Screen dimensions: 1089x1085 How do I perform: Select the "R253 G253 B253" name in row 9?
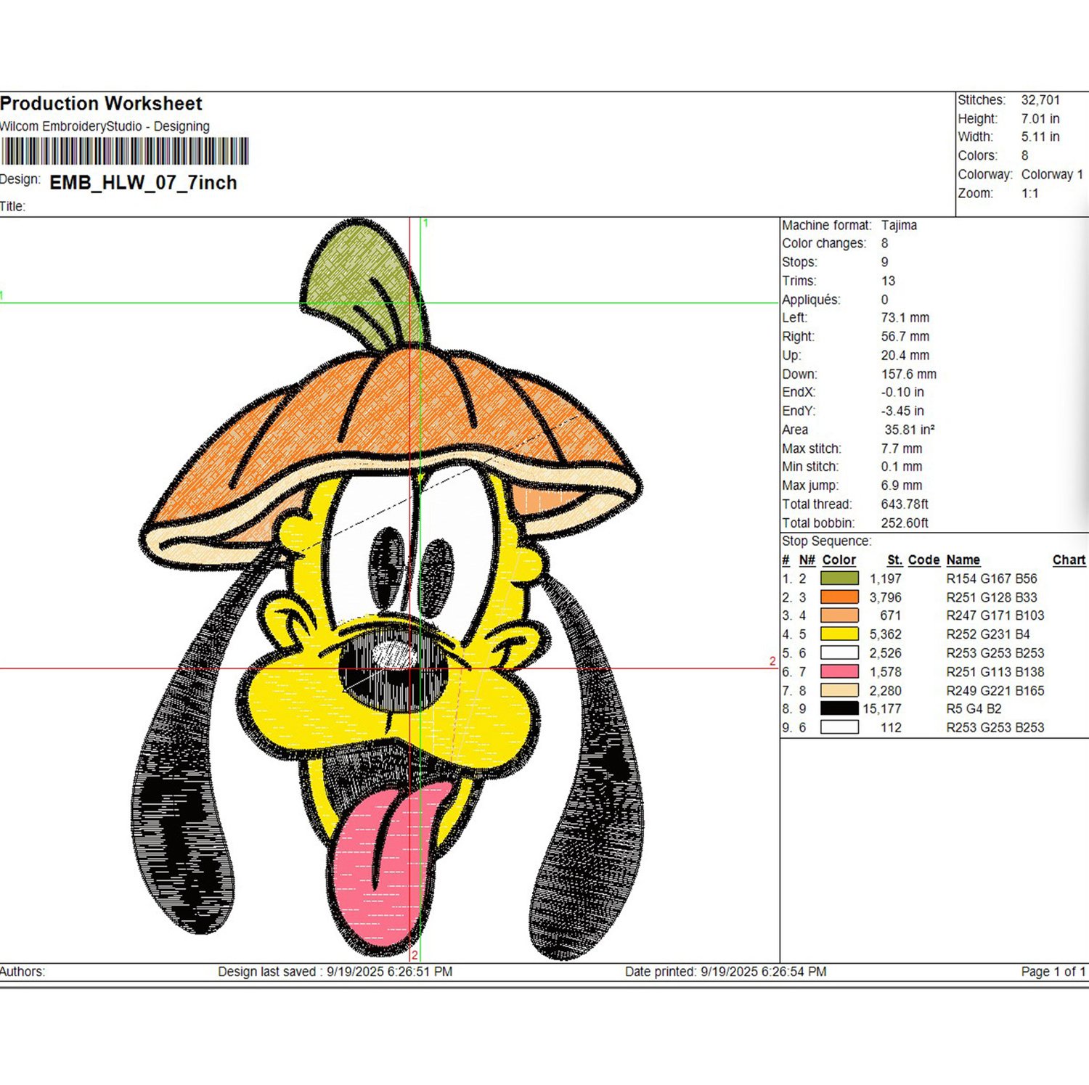[x=995, y=728]
